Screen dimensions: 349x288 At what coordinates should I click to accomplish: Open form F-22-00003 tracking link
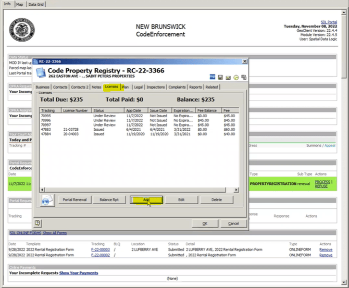click(101, 249)
